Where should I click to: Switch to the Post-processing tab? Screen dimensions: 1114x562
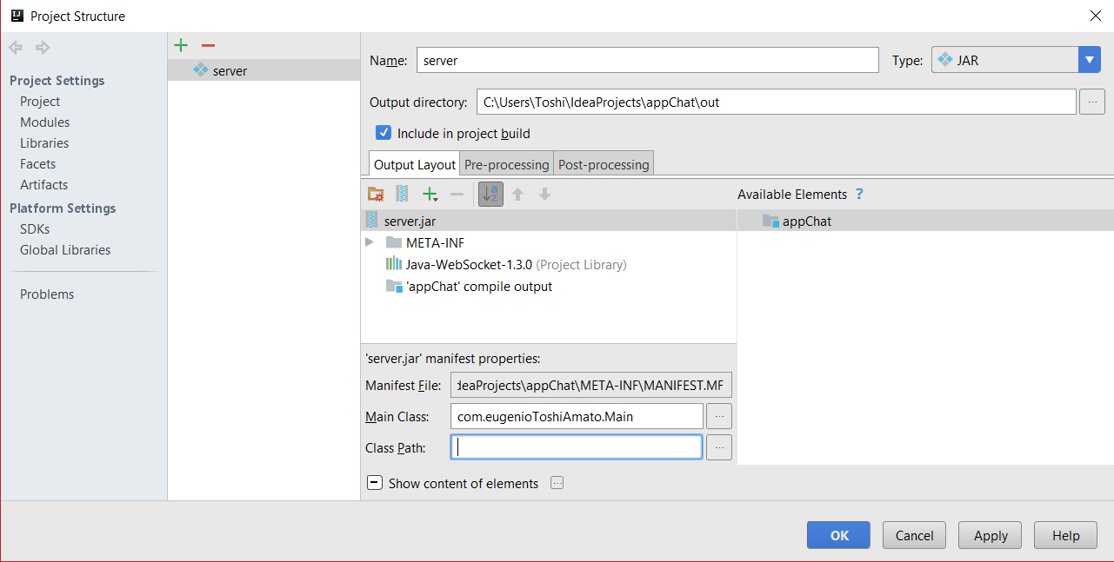[604, 164]
